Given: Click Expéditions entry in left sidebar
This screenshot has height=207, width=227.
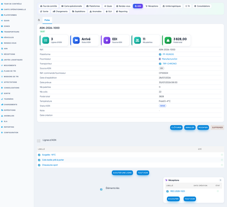Looking at the screenshot, I should point(8,110).
